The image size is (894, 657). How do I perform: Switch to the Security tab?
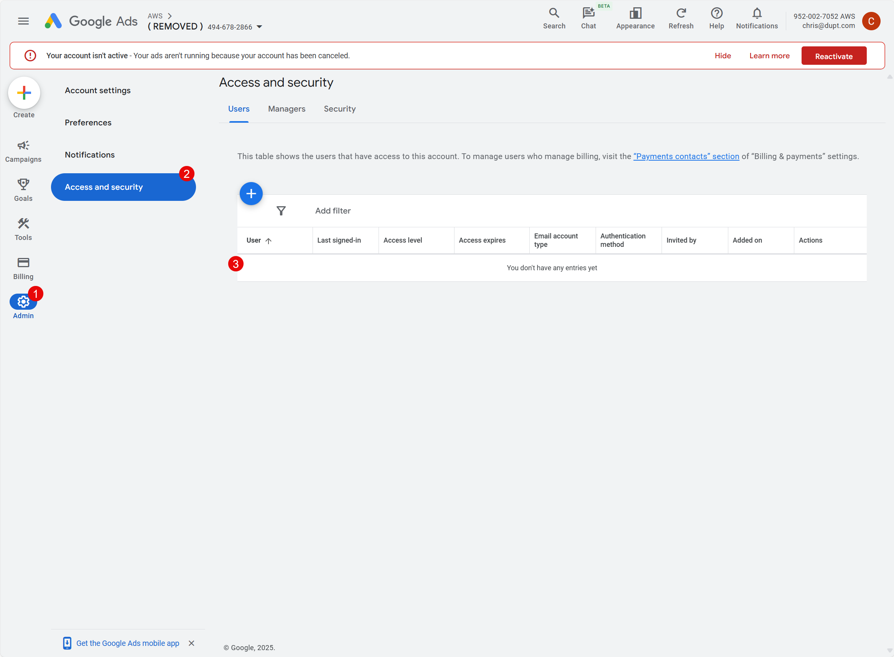[339, 109]
